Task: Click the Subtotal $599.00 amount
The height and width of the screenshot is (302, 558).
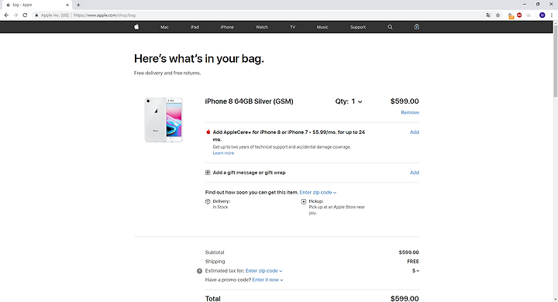Action: click(x=409, y=252)
